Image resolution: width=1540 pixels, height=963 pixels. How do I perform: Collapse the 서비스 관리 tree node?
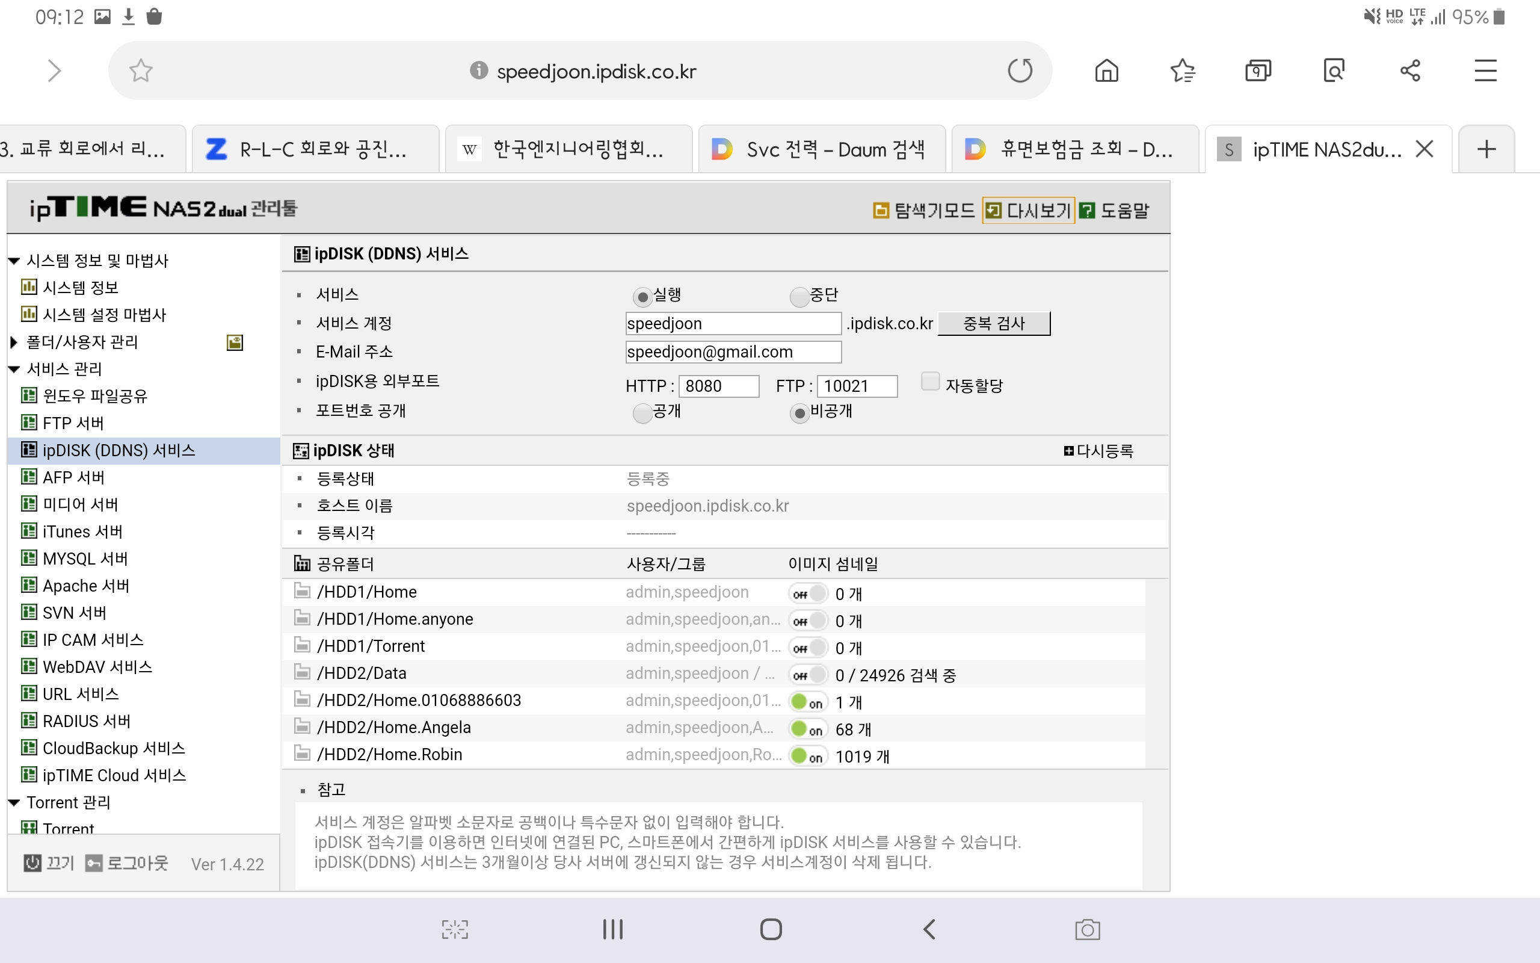[x=14, y=369]
